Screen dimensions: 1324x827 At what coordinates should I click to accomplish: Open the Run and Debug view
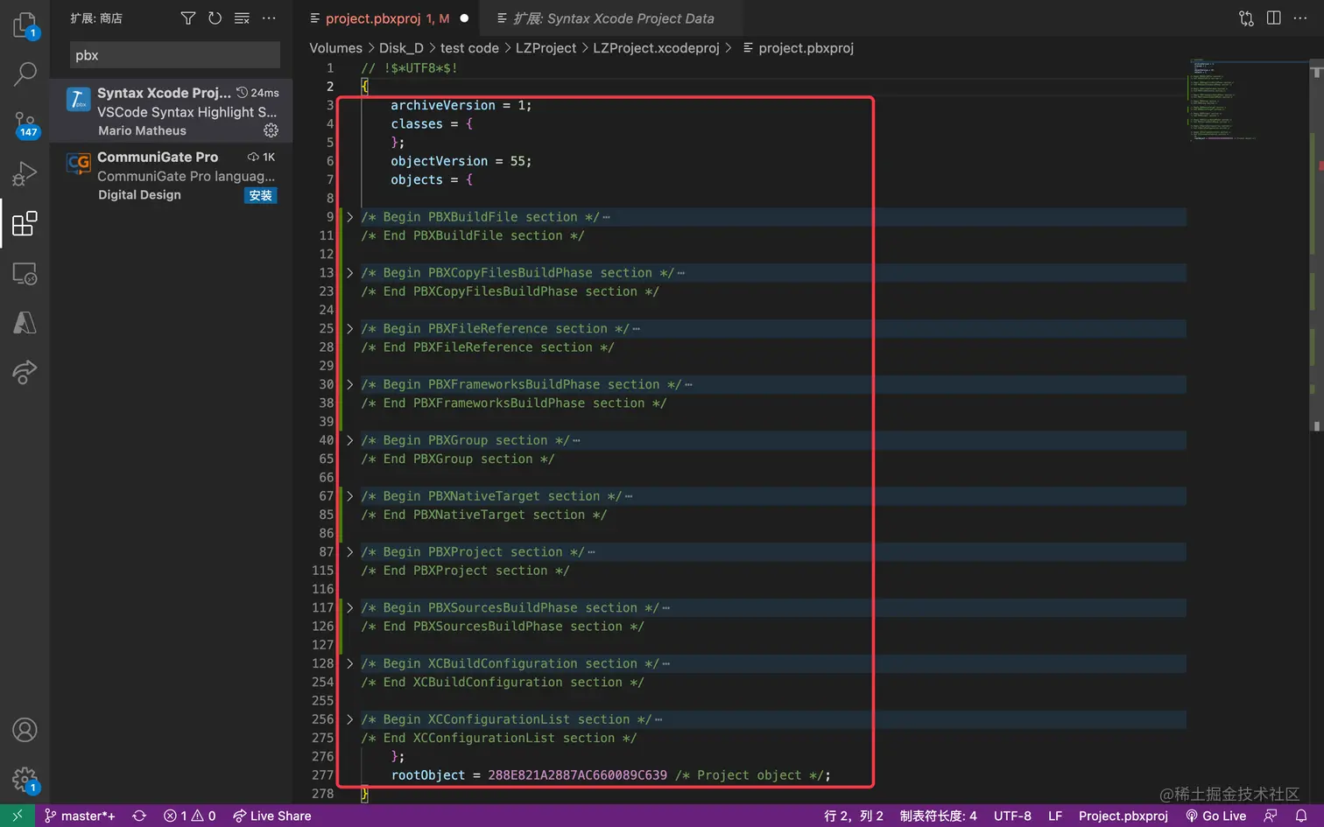pyautogui.click(x=25, y=174)
